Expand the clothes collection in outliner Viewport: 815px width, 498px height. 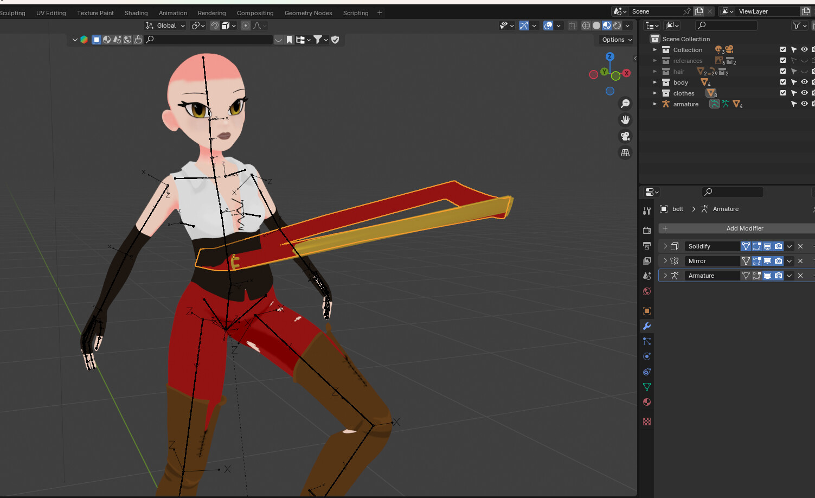click(x=654, y=93)
